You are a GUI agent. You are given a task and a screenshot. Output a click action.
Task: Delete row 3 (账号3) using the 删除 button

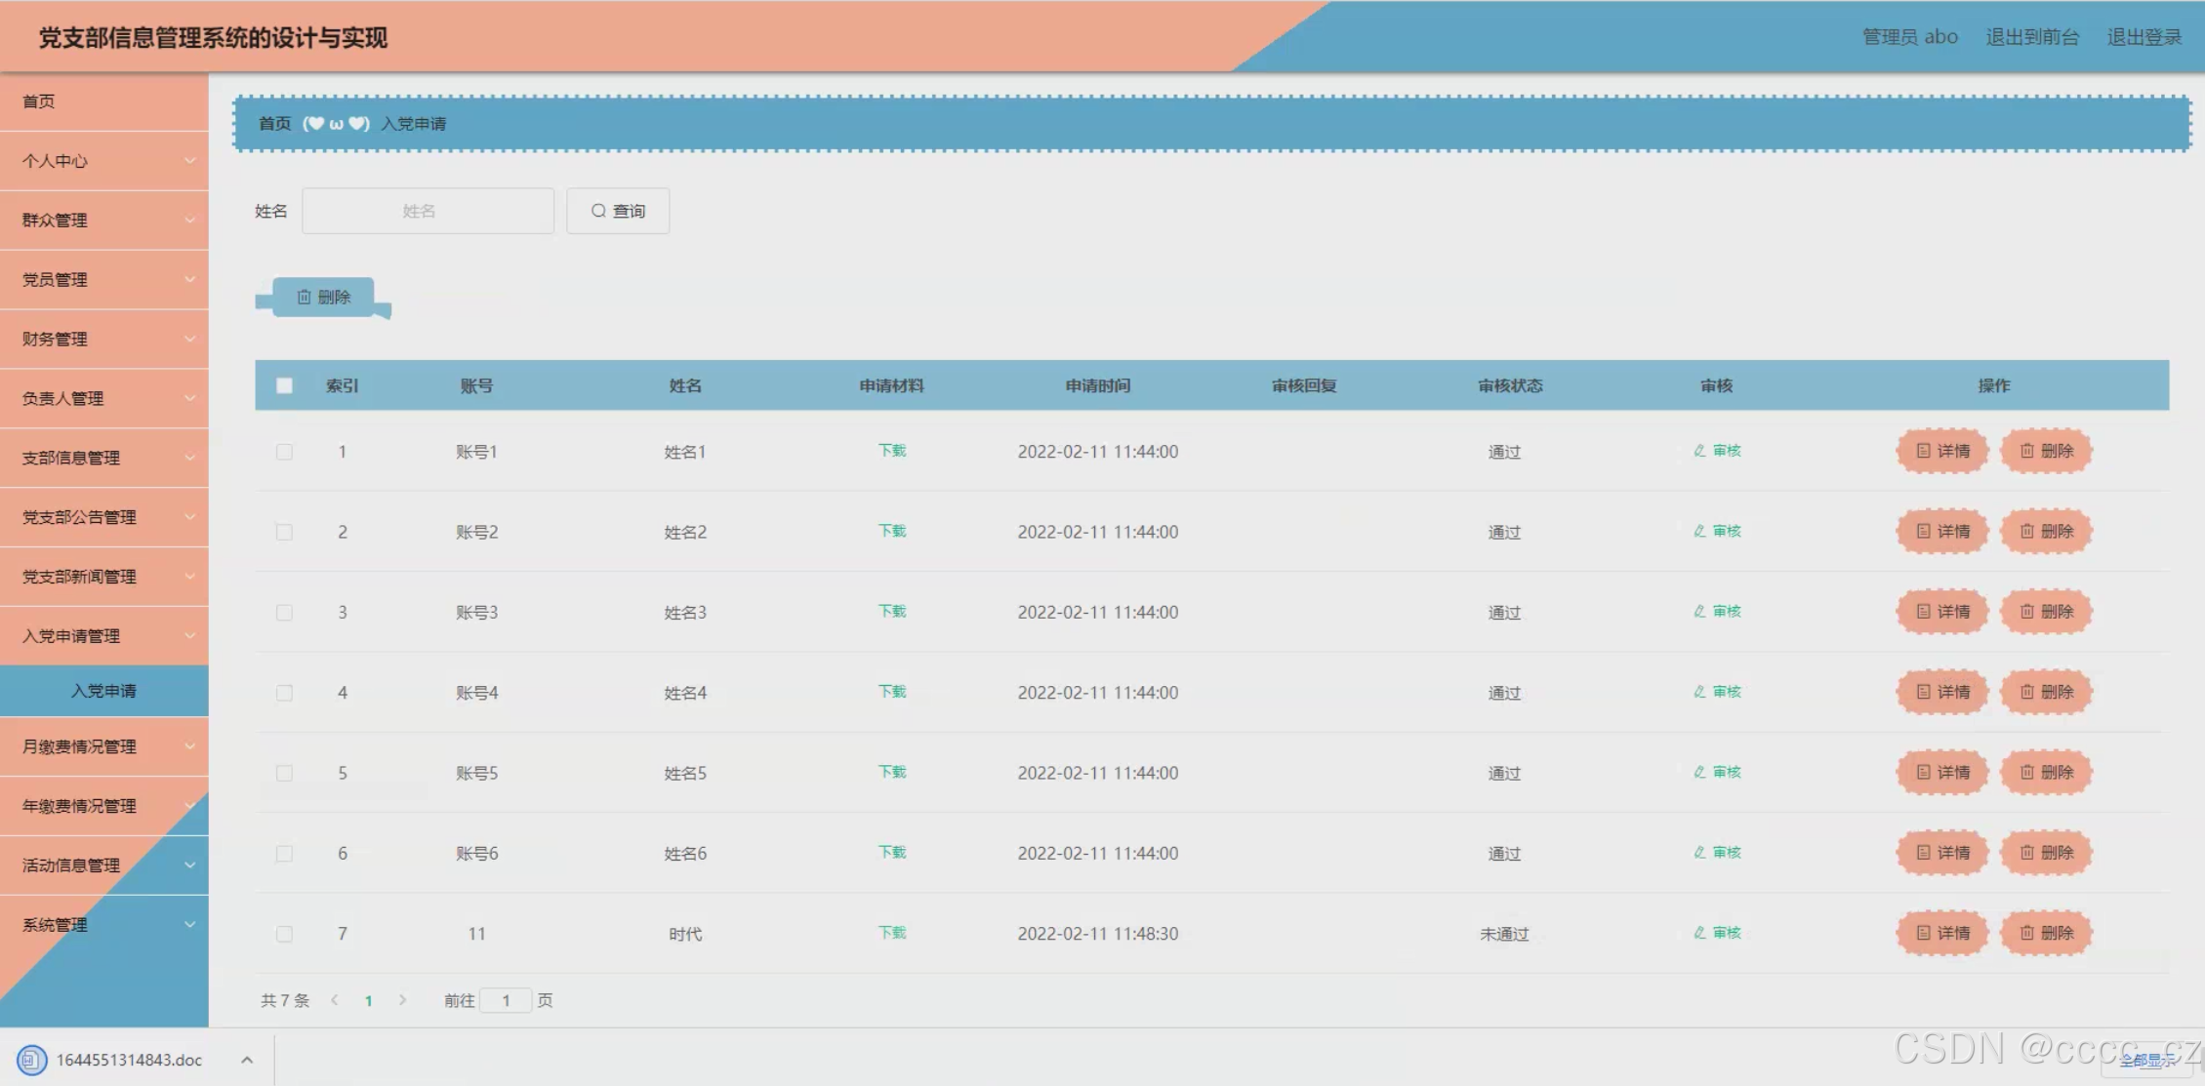coord(2046,612)
